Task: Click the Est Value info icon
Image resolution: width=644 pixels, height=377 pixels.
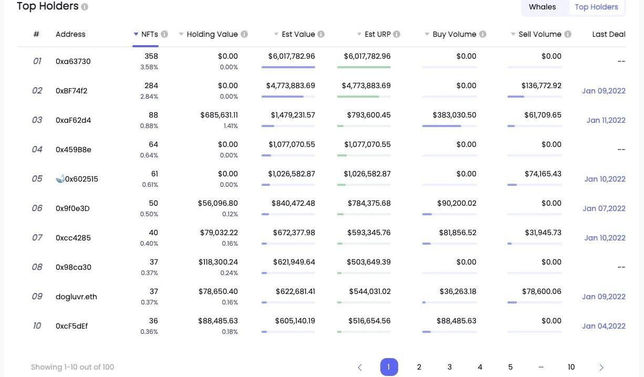Action: pos(321,34)
